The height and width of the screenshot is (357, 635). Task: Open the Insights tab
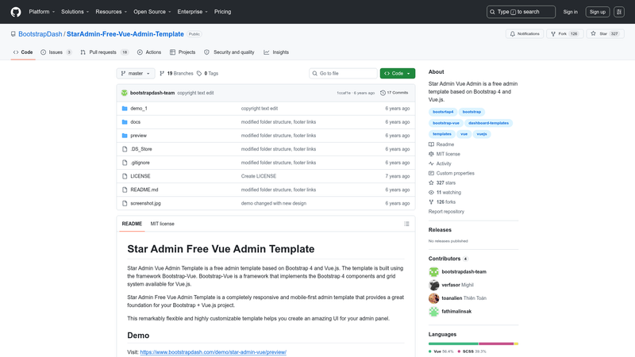point(276,52)
